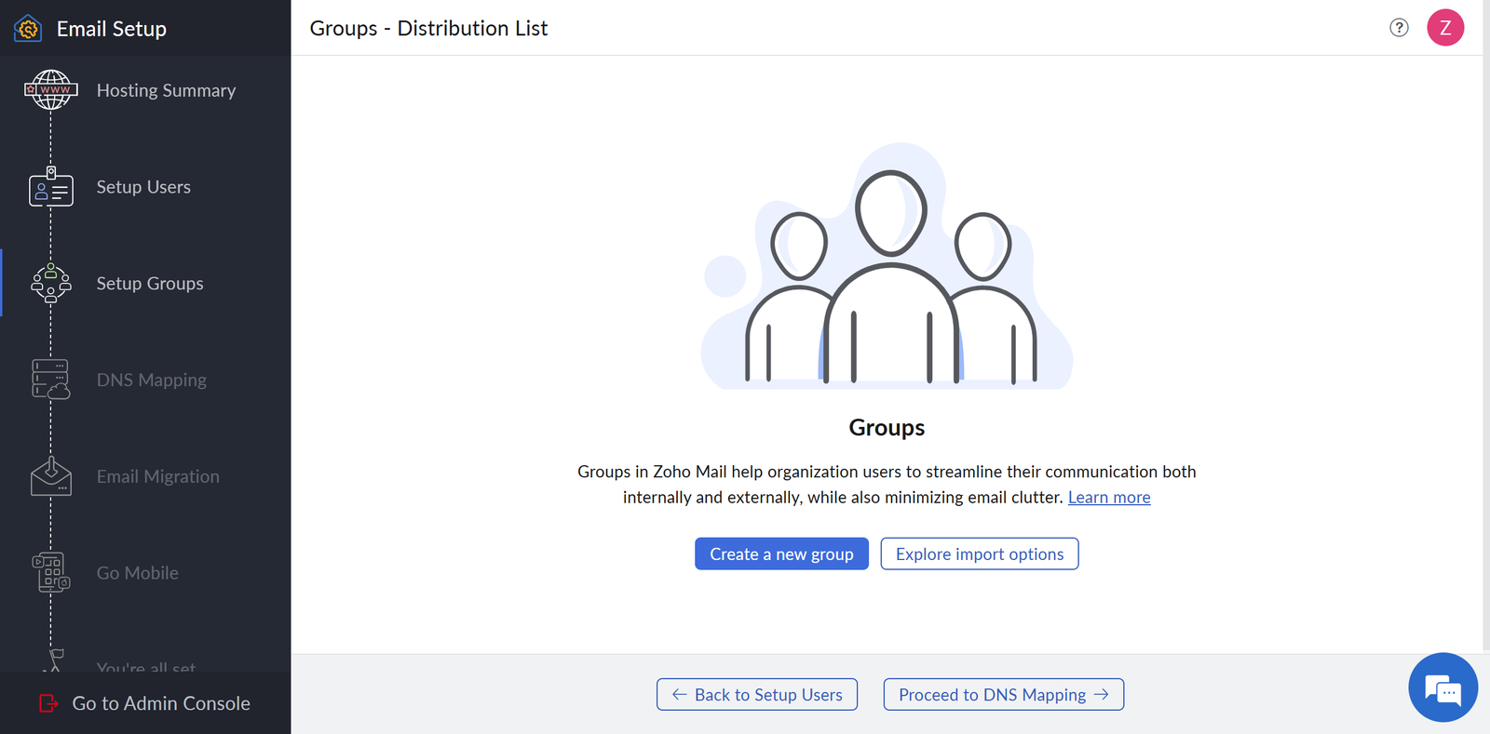
Task: Click the Groups heading below illustration
Action: click(x=887, y=428)
